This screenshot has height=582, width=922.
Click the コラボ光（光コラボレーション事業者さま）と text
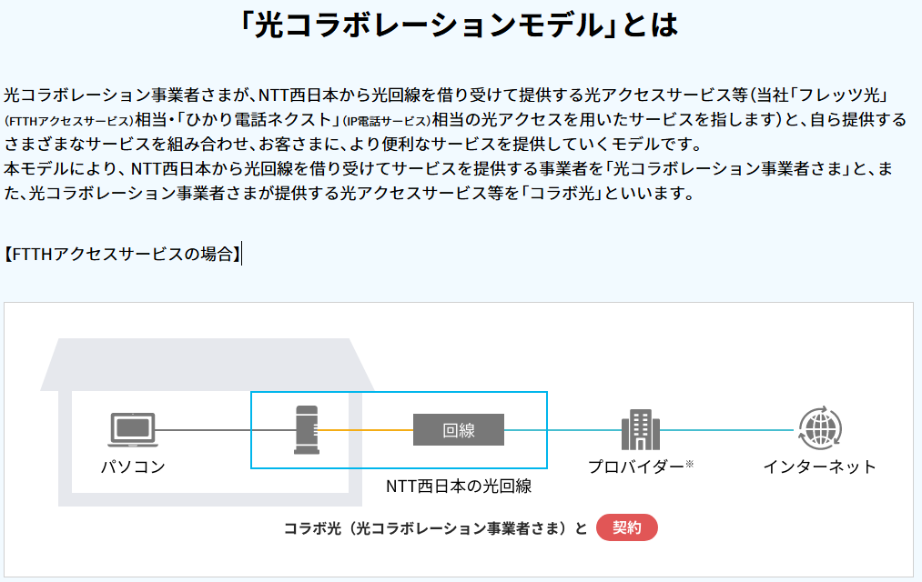(436, 528)
